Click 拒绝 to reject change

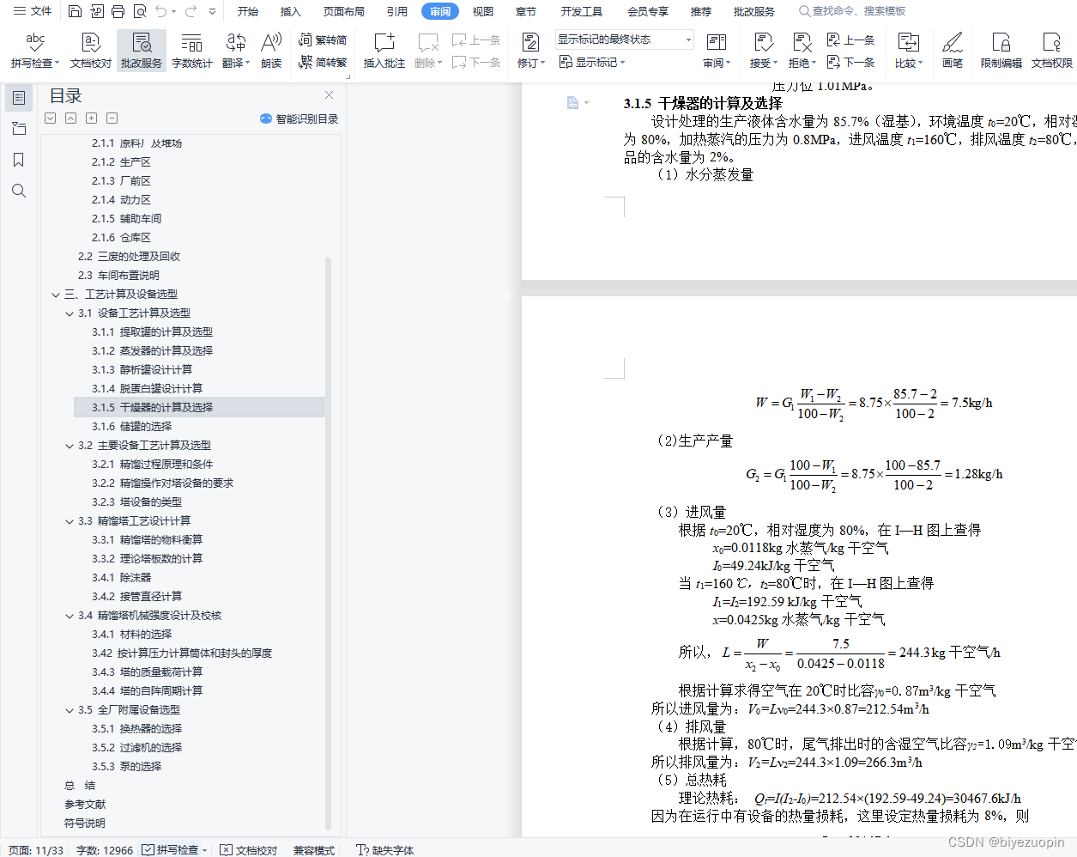coord(802,50)
